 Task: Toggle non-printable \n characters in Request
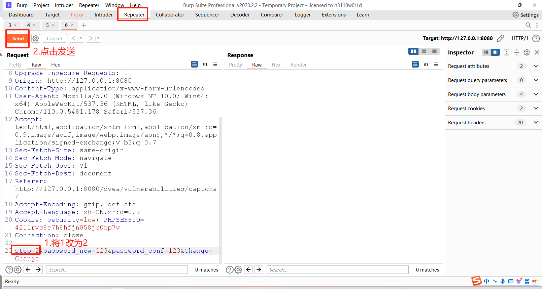click(x=205, y=64)
